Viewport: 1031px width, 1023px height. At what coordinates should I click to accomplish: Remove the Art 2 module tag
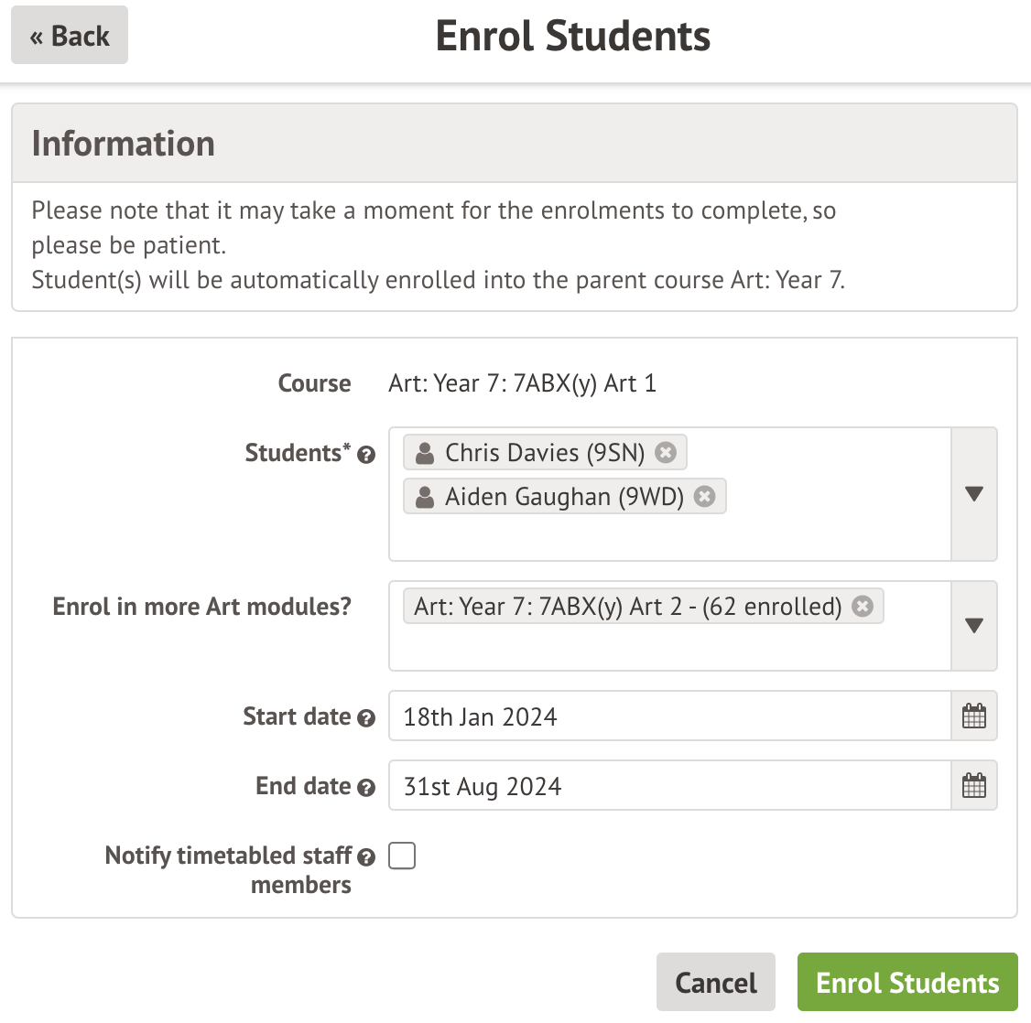(863, 606)
